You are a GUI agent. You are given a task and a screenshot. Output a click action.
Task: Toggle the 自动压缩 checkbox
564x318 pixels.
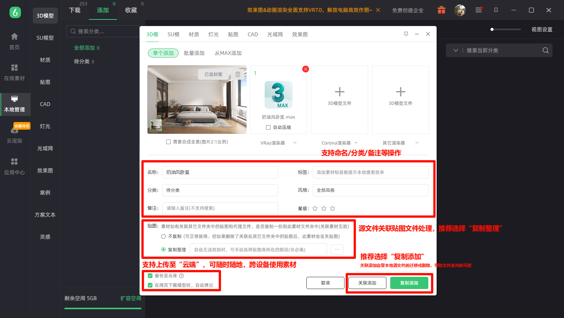268,127
